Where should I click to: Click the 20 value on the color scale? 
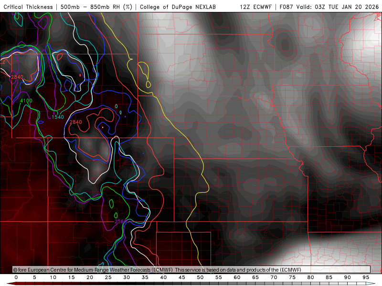pyautogui.click(x=90, y=277)
